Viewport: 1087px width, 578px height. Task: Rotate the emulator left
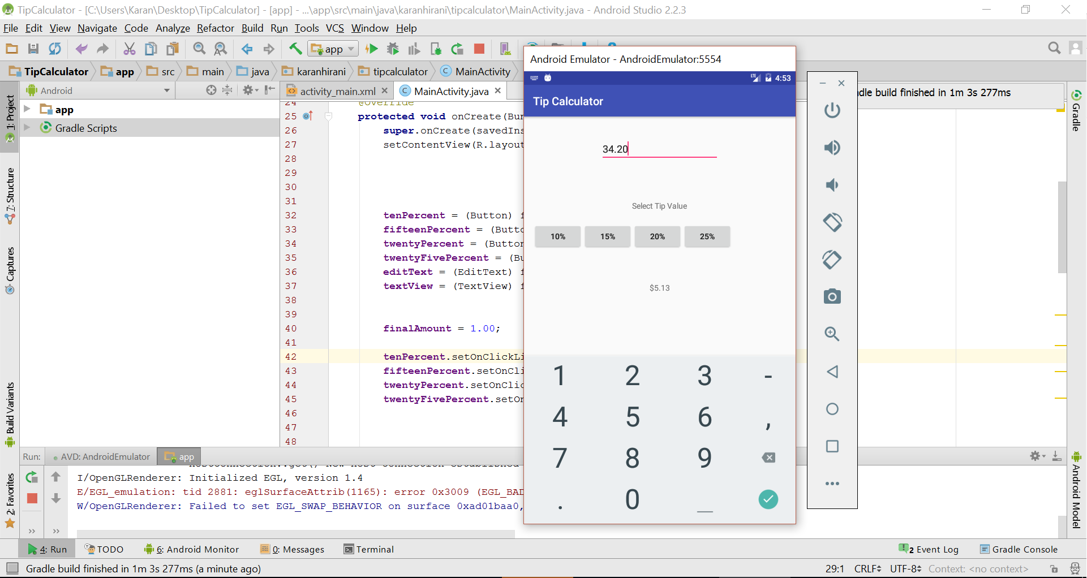832,222
